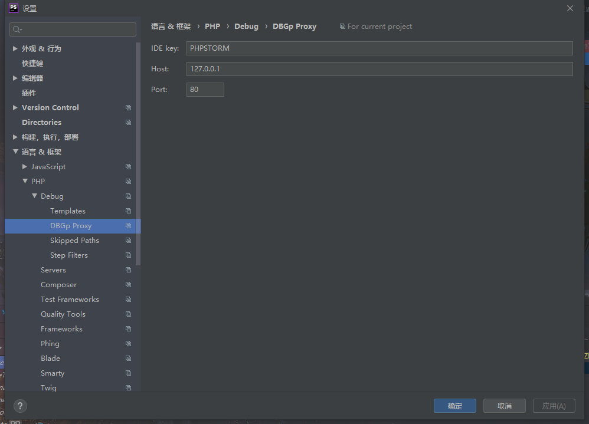Click the settings tree vertical scrollbar

138,154
